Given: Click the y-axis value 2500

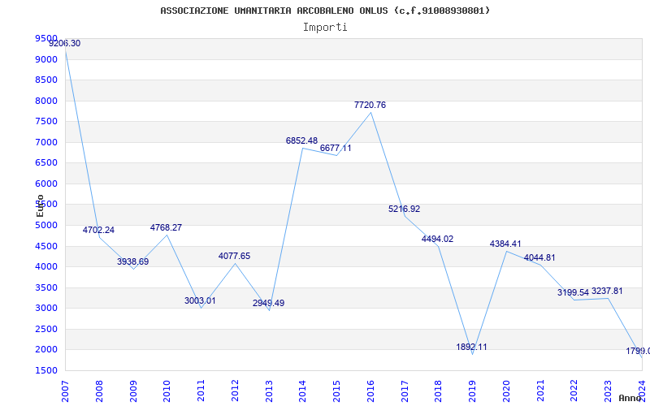Looking at the screenshot, I should (x=46, y=329).
